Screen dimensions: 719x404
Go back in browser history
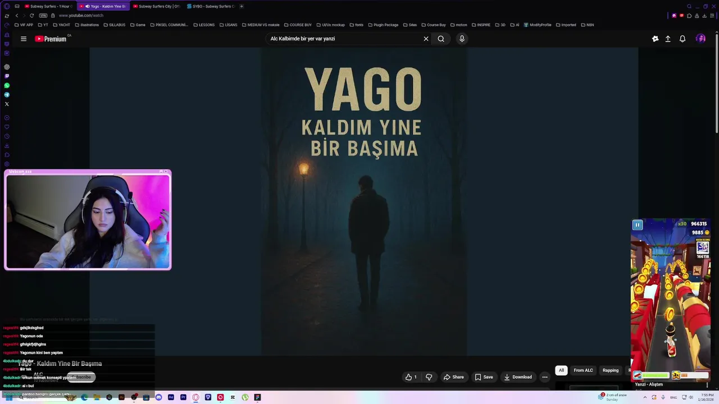17,16
